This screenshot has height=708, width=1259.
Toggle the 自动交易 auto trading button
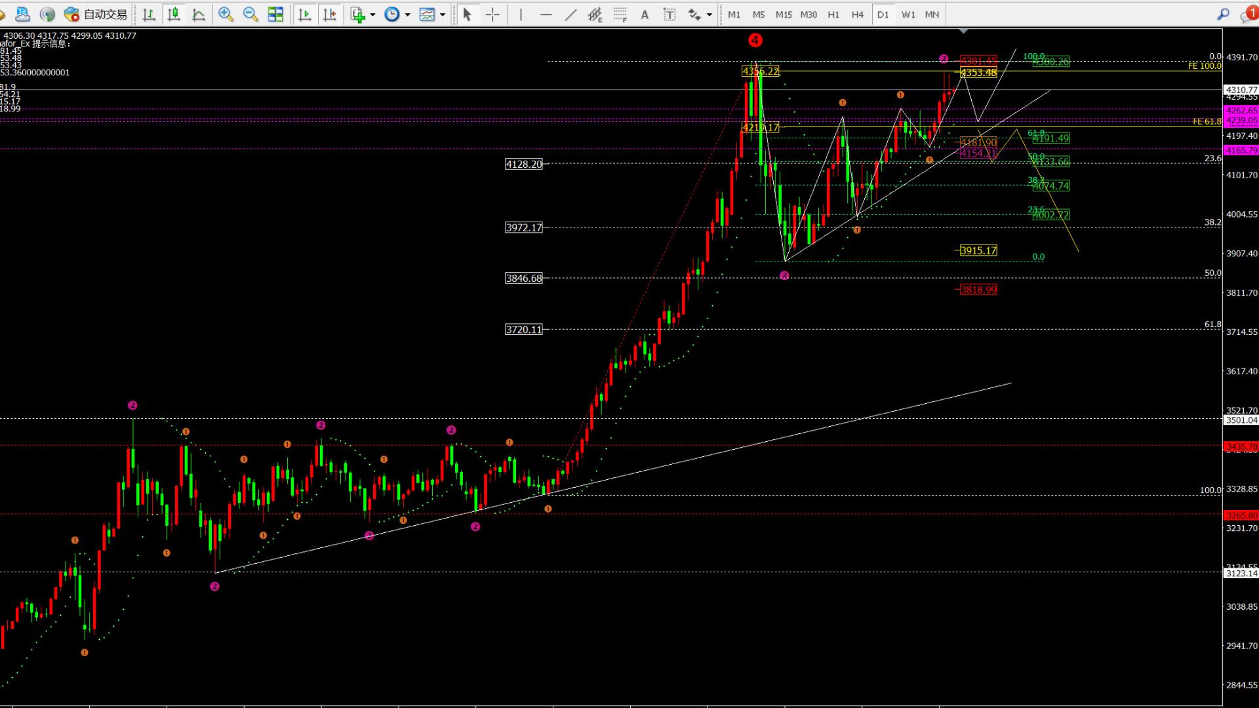[96, 14]
